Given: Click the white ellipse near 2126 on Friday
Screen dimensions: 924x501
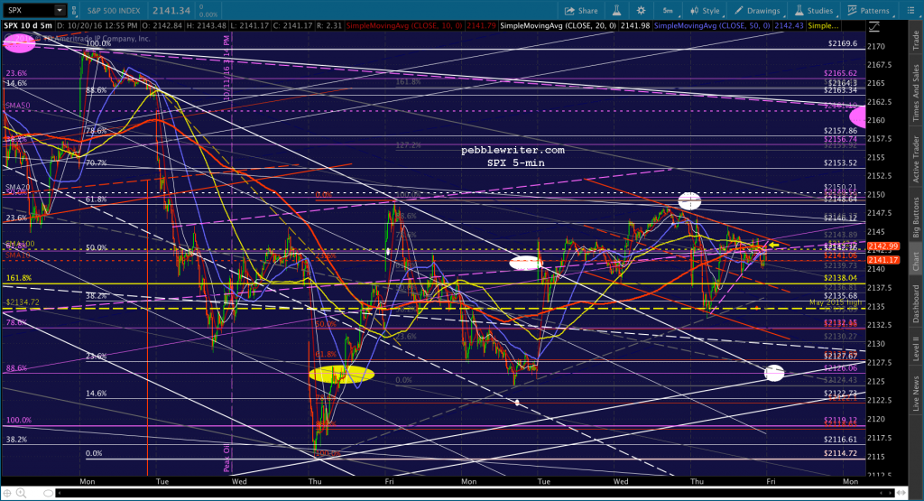Looking at the screenshot, I should [x=774, y=373].
